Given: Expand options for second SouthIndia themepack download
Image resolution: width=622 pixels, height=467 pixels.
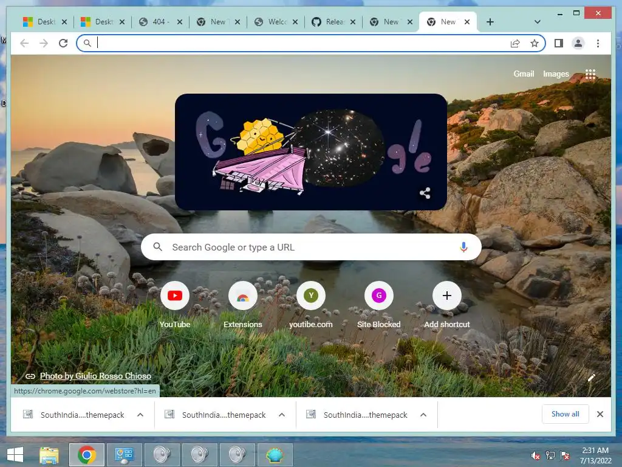Looking at the screenshot, I should point(282,415).
